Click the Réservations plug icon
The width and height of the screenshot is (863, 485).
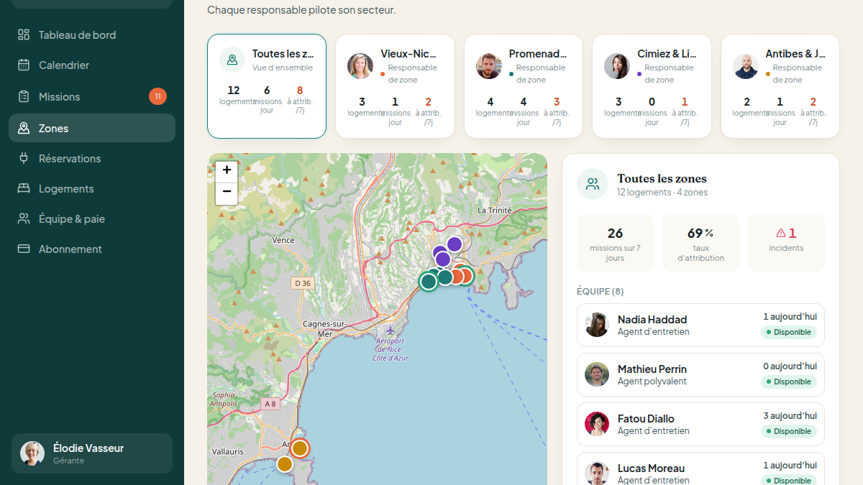point(24,159)
